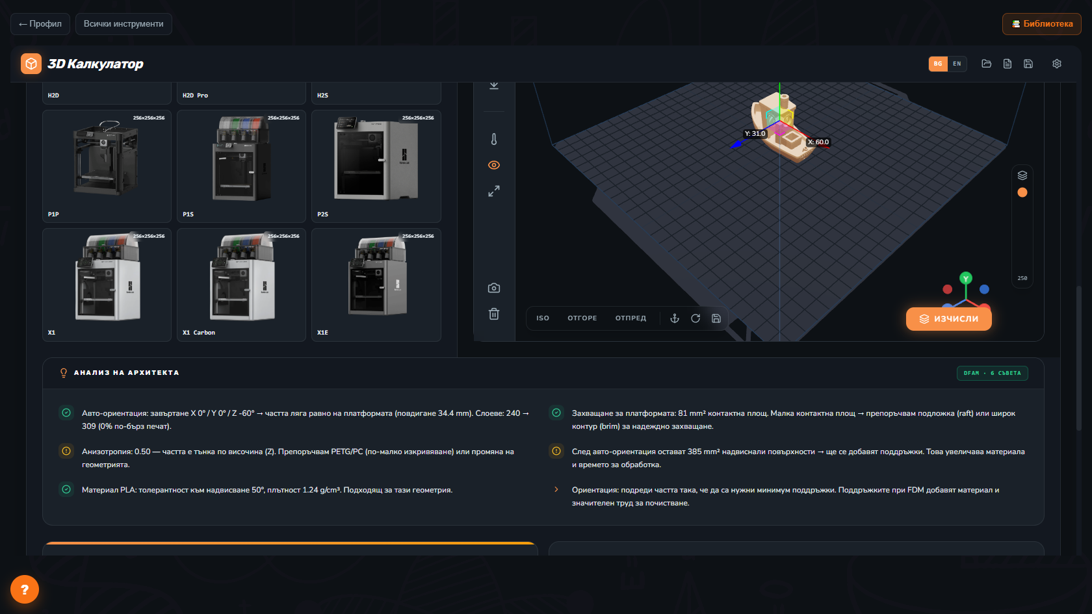Click the fullscreen expand arrows icon
Image resolution: width=1092 pixels, height=614 pixels.
(x=494, y=191)
